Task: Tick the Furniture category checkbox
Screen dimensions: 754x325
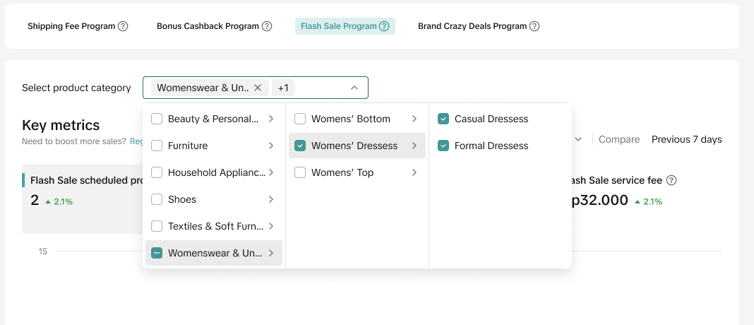Action: (x=157, y=146)
